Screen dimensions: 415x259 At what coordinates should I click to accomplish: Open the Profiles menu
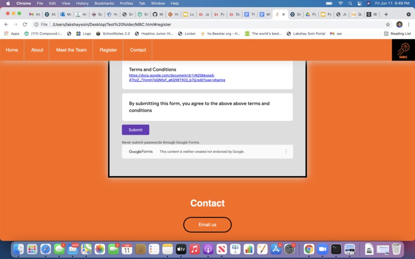click(126, 4)
